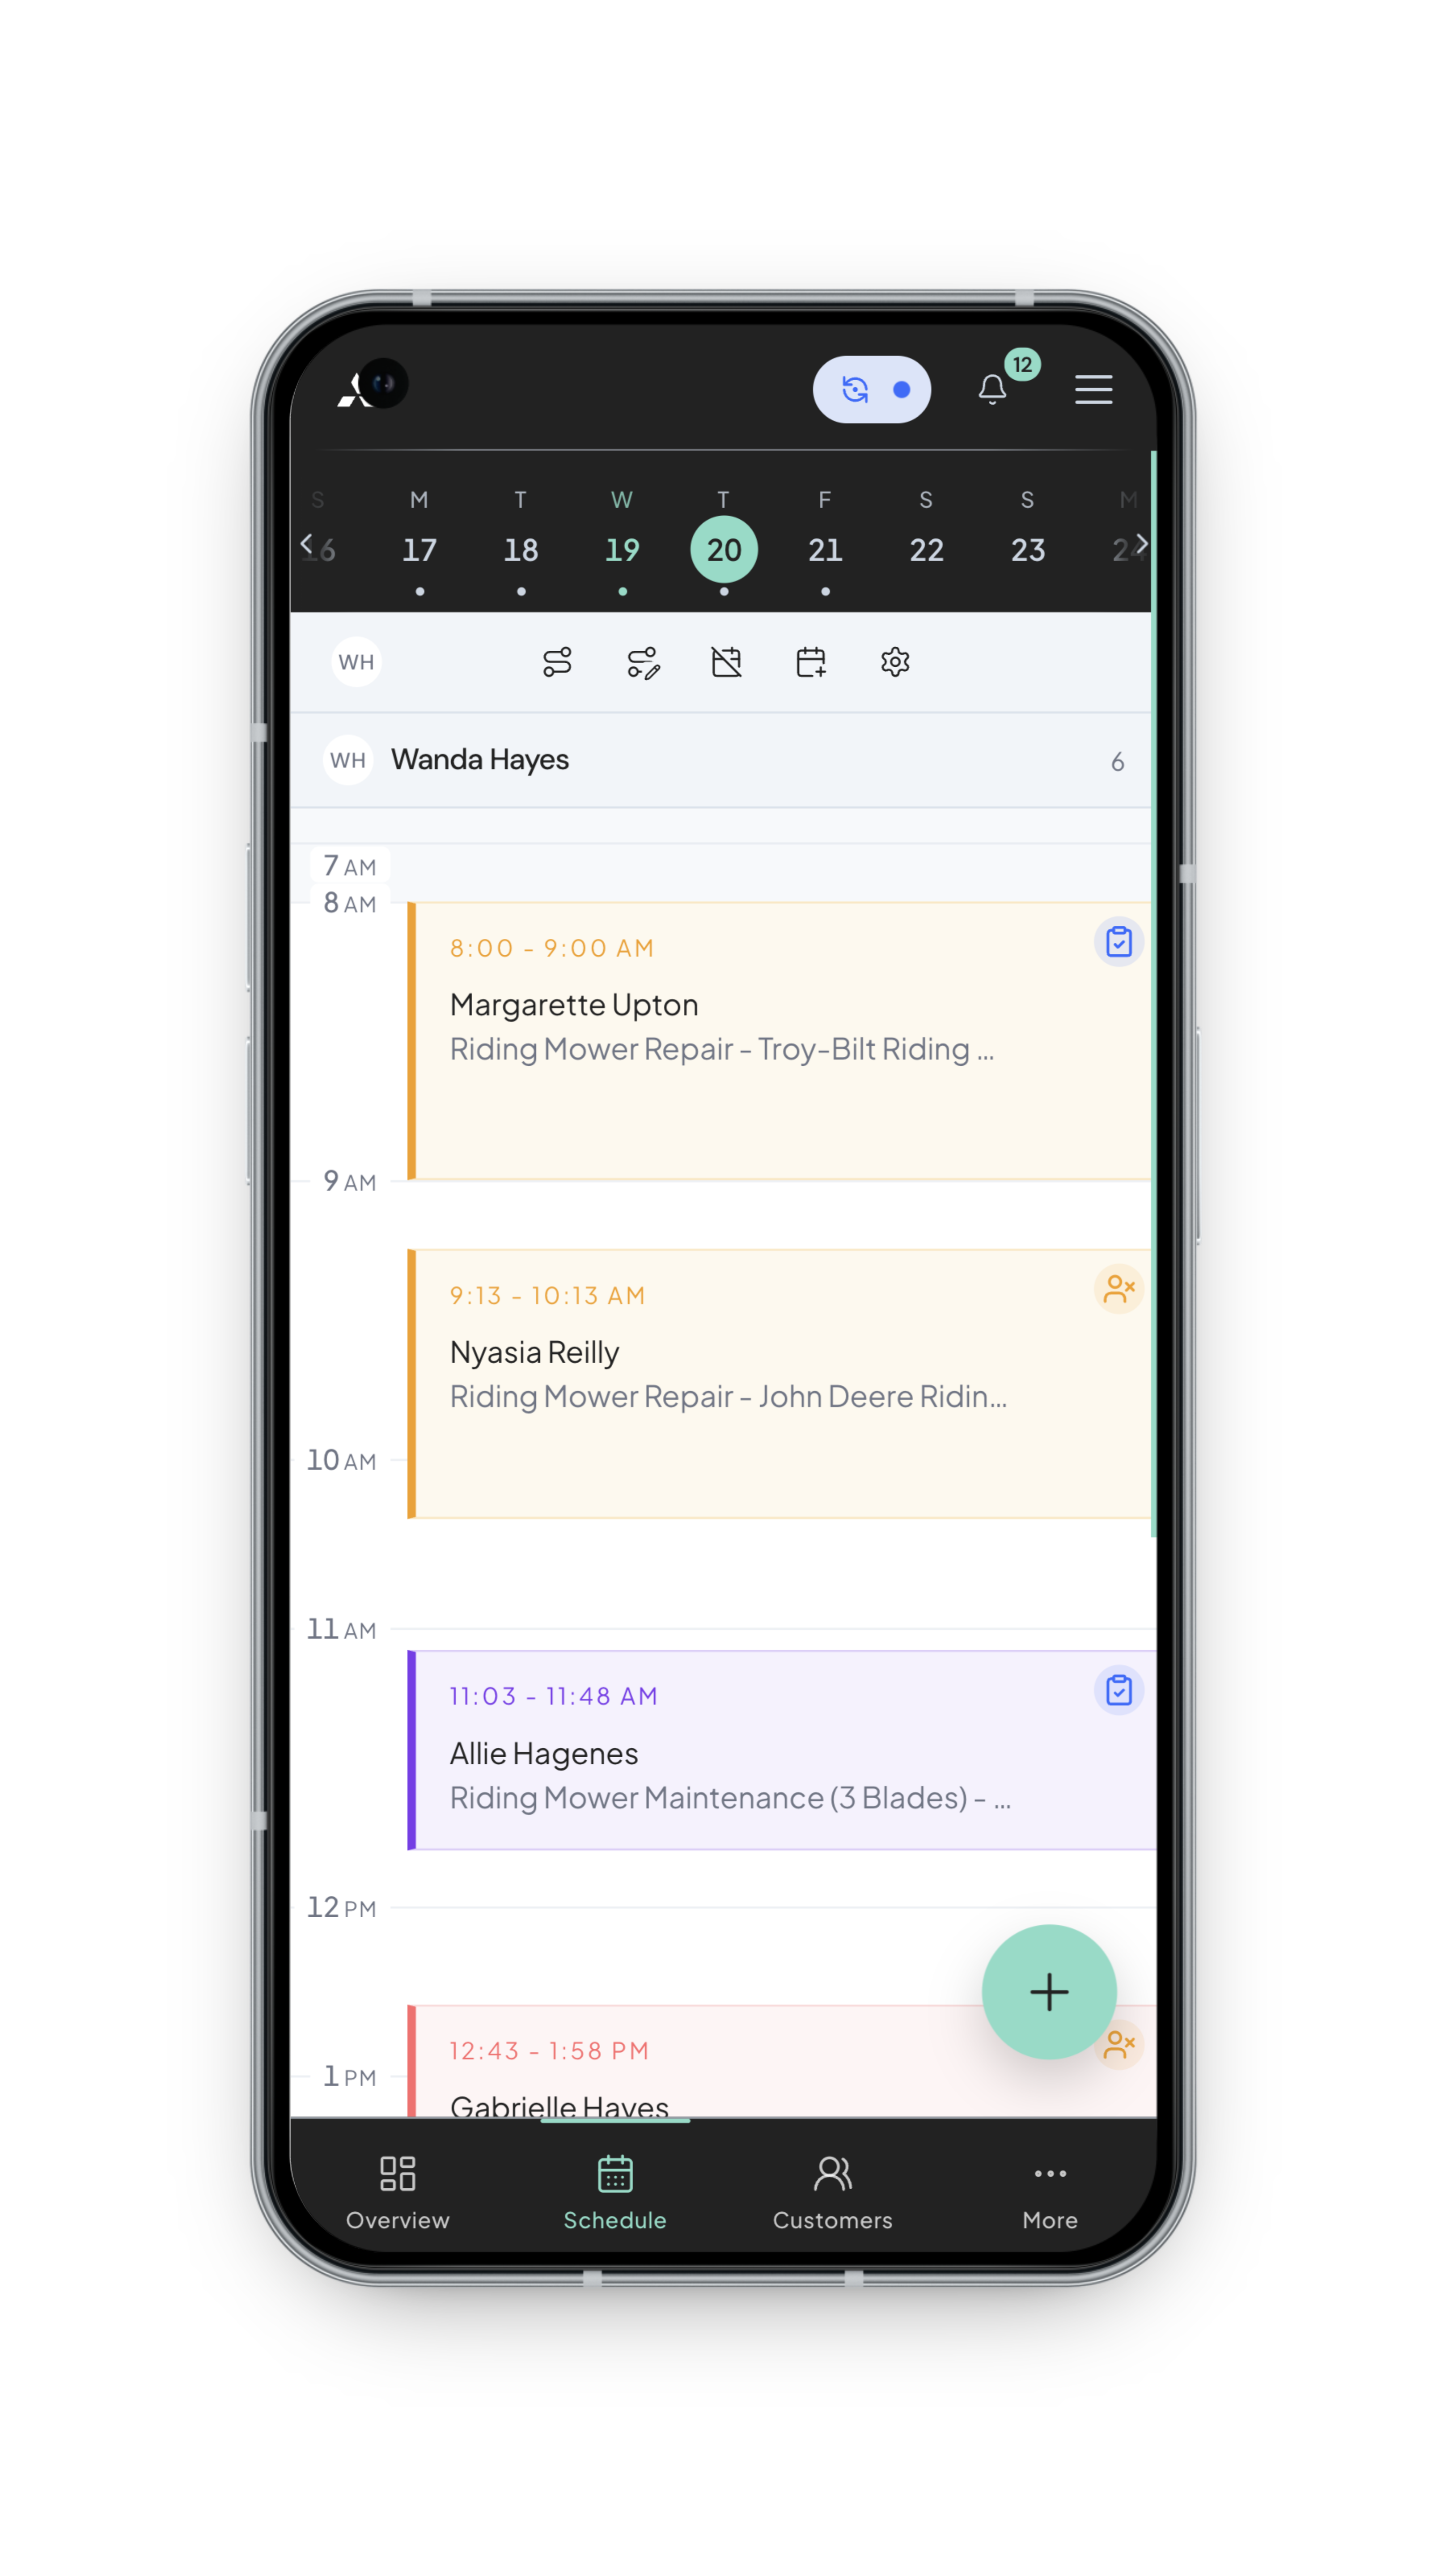Tap the add-to-calendar icon

coord(811,662)
